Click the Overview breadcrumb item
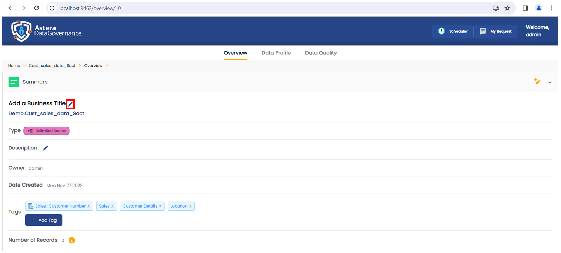Screen dimensions: 561x253 93,66
